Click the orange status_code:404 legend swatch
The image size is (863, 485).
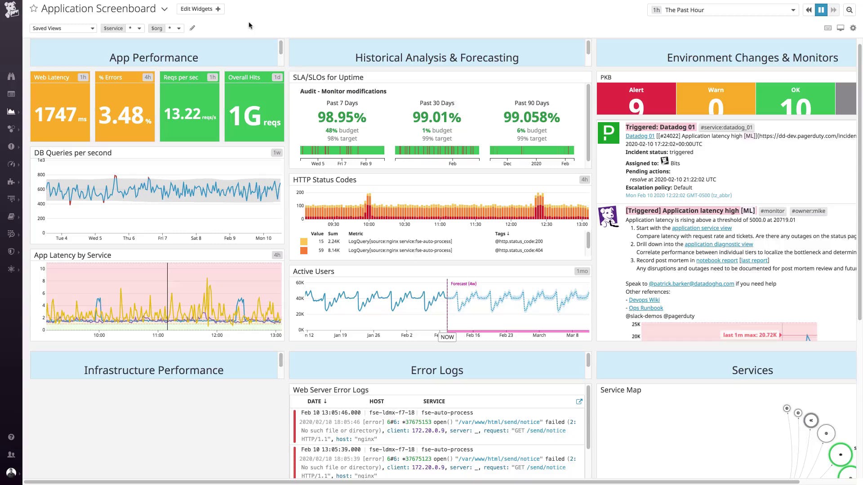coord(304,251)
